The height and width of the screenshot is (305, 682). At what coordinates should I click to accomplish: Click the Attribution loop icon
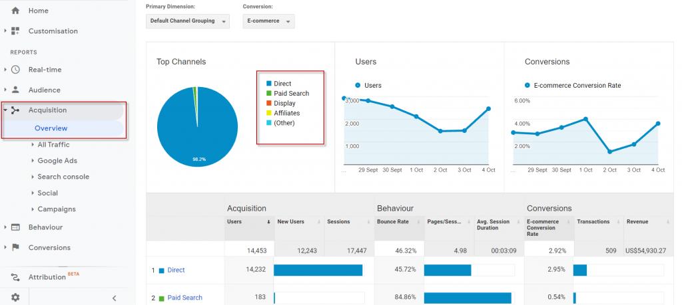(x=15, y=277)
